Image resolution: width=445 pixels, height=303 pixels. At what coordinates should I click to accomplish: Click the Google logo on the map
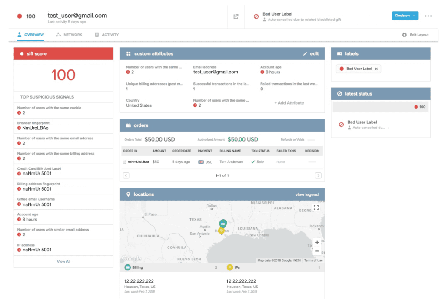[131, 258]
